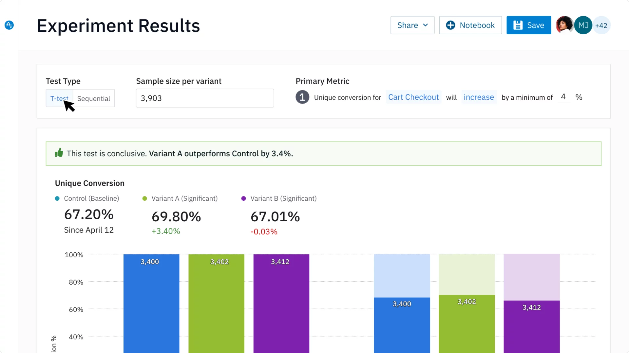
Task: Click the MJ user avatar icon
Action: 583,25
